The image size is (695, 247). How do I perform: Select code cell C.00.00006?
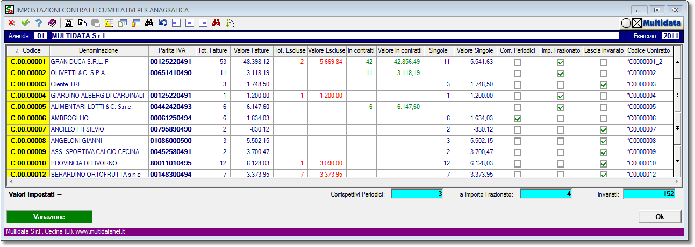28,119
